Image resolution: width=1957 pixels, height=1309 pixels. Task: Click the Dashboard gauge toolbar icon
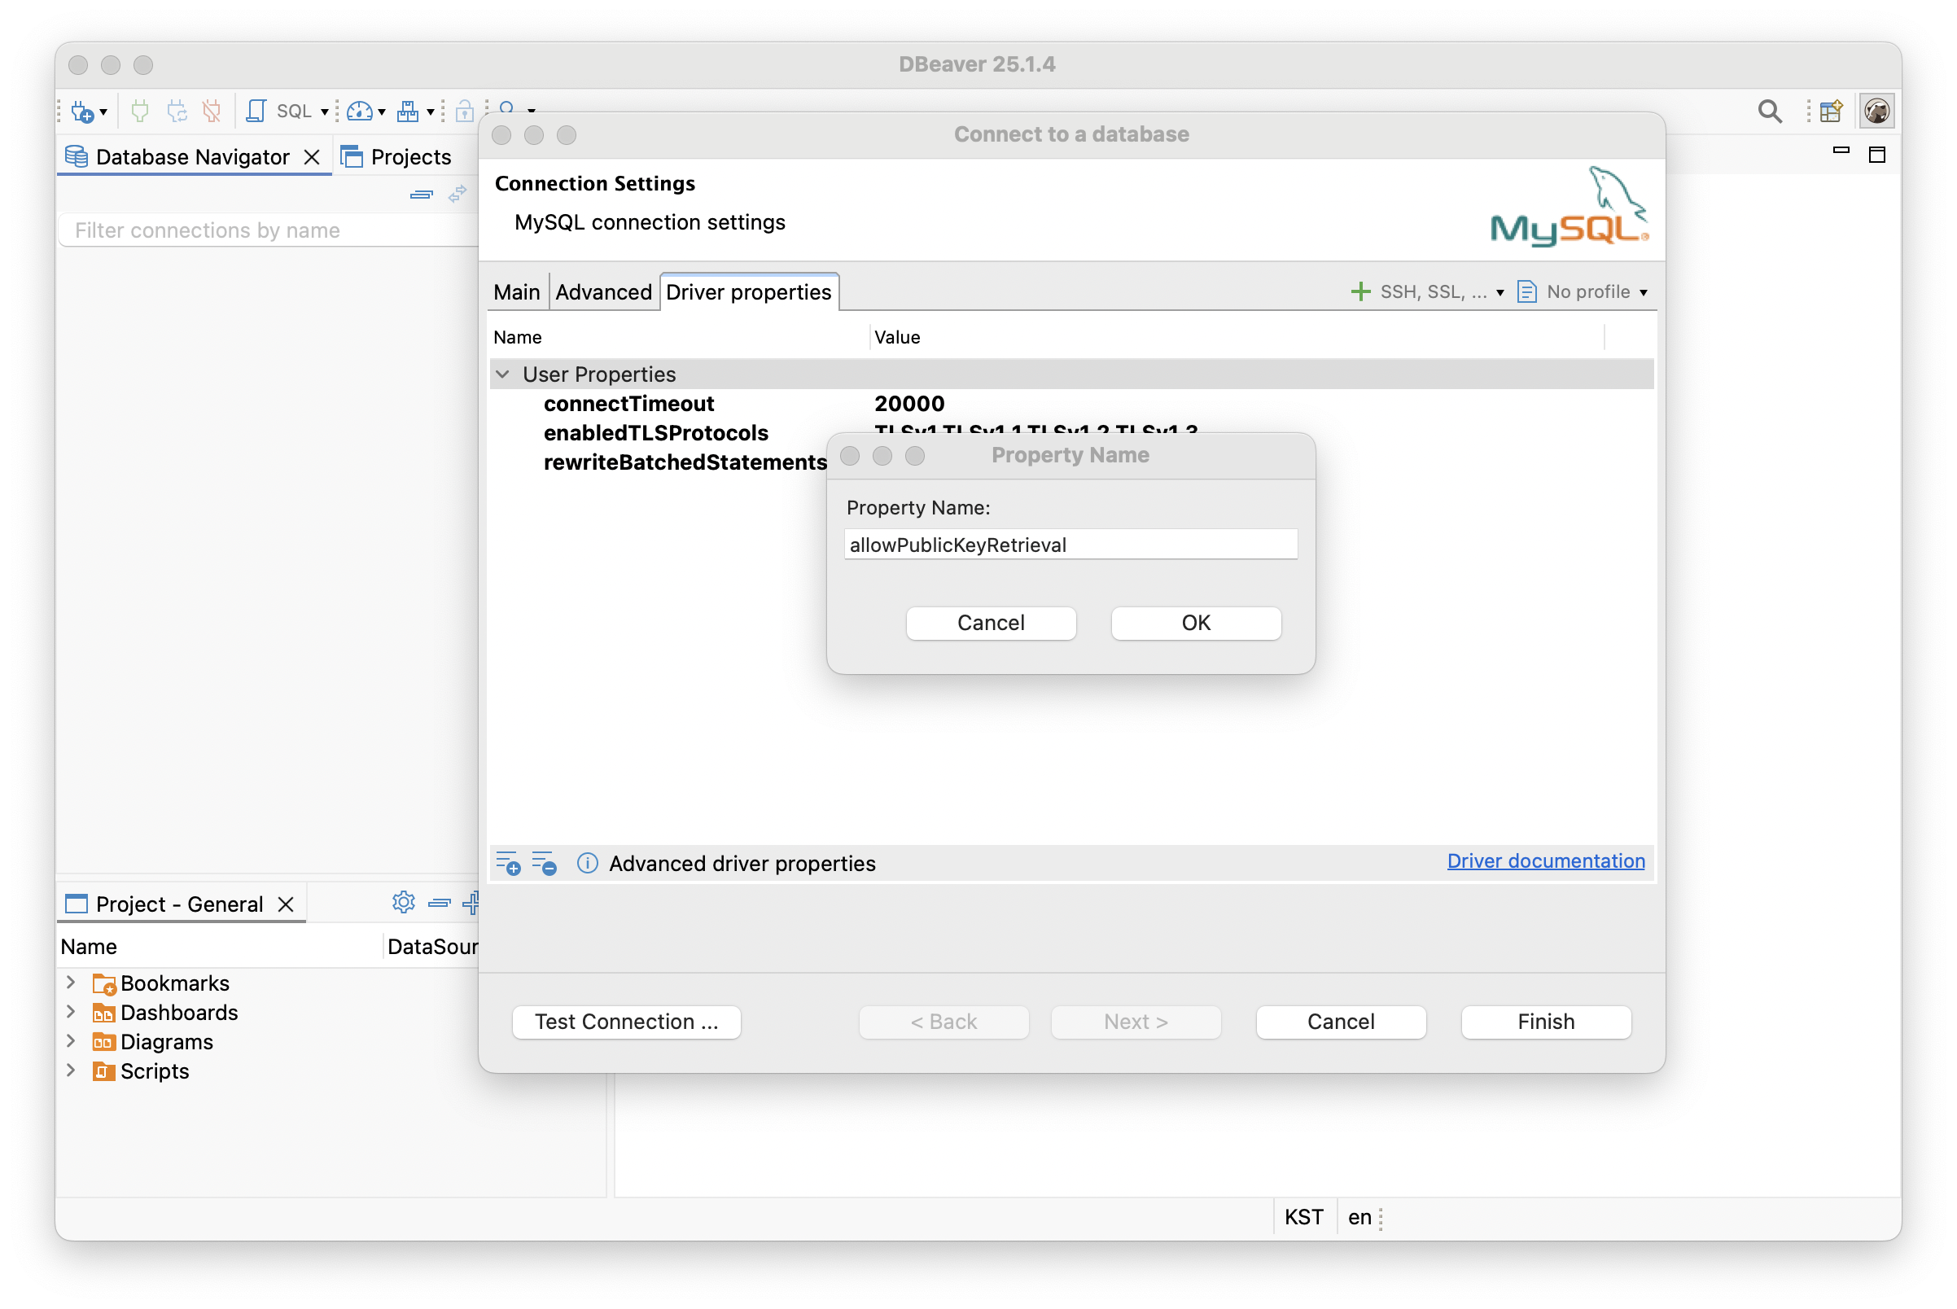tap(359, 111)
